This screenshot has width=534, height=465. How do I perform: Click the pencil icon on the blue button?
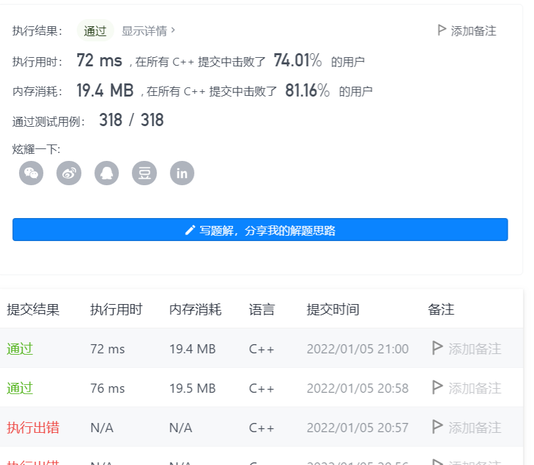[188, 229]
